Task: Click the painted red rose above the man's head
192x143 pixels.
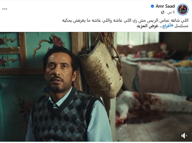Action: coord(58,41)
